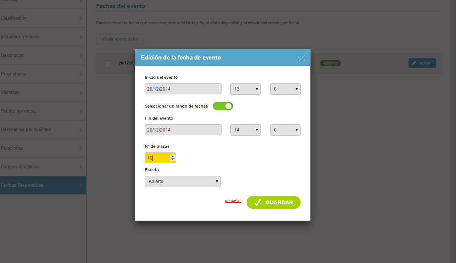
Task: Click the cancelar link
Action: (233, 200)
